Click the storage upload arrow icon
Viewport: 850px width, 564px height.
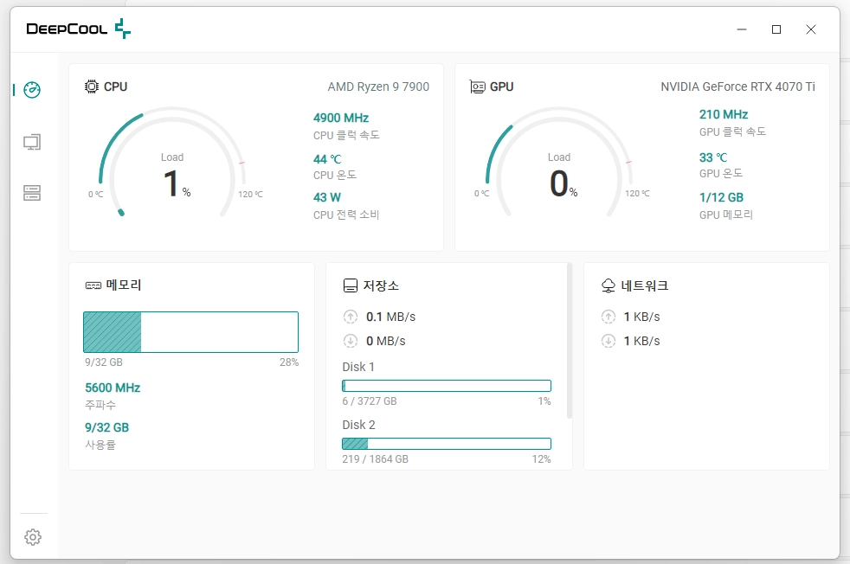tap(351, 317)
